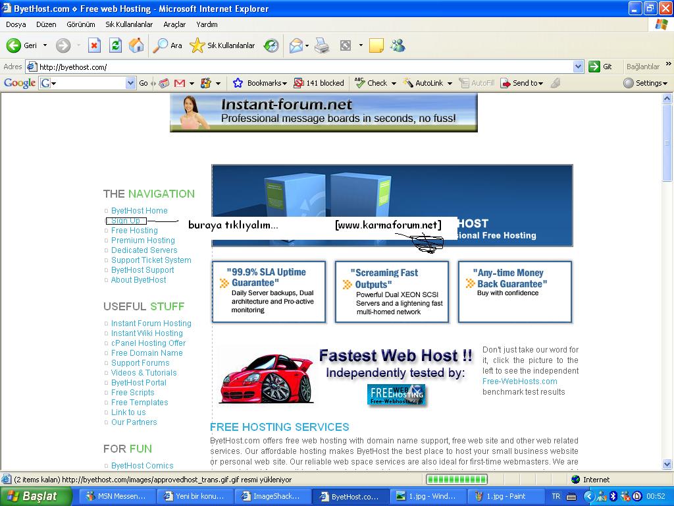Expand hidden tray icons arrow
Screen dimensions: 674x506
pyautogui.click(x=588, y=496)
